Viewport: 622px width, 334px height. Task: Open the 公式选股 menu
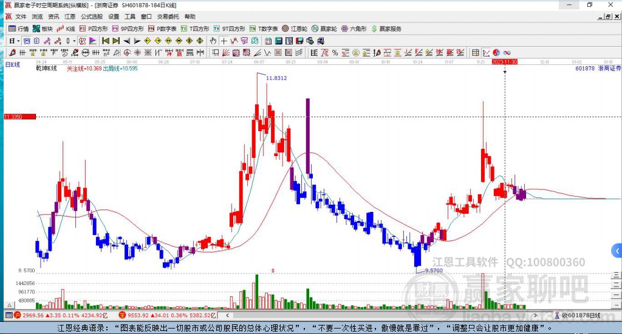coord(92,16)
